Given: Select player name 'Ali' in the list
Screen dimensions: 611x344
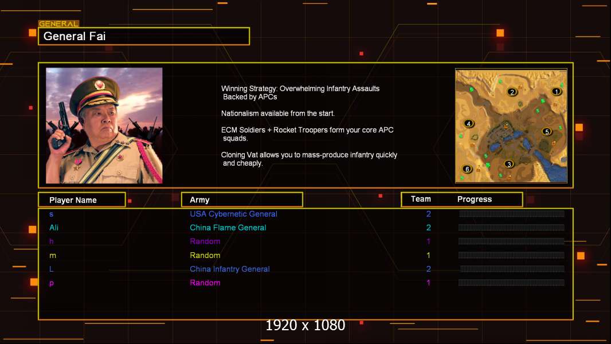Looking at the screenshot, I should (54, 228).
